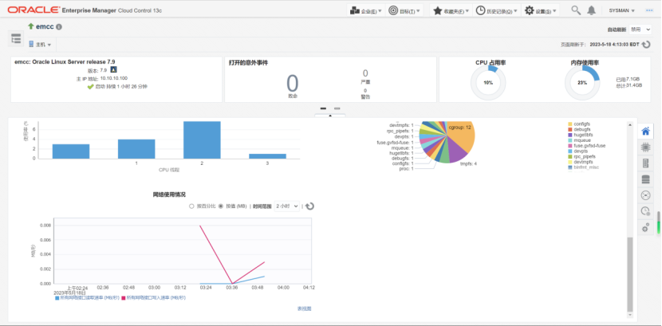Click the CPU thread 2 bar
Screen dimensions: 662x326
click(202, 140)
